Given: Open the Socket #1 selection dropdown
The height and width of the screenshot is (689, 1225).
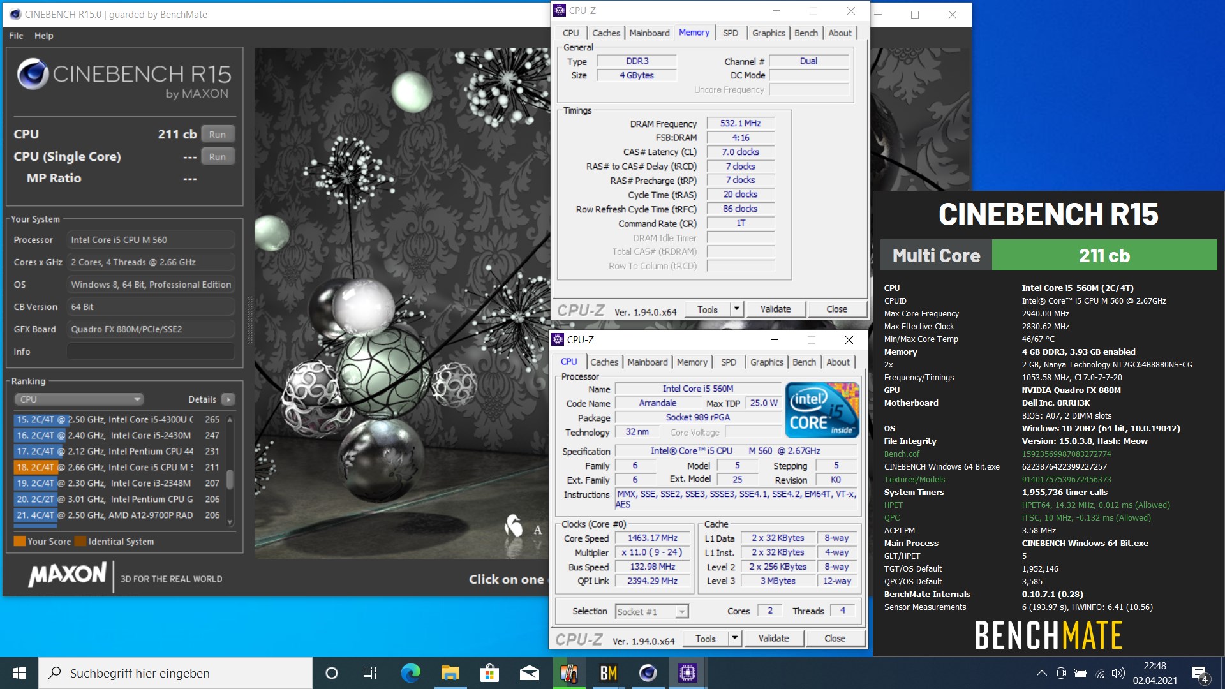Looking at the screenshot, I should [x=651, y=612].
